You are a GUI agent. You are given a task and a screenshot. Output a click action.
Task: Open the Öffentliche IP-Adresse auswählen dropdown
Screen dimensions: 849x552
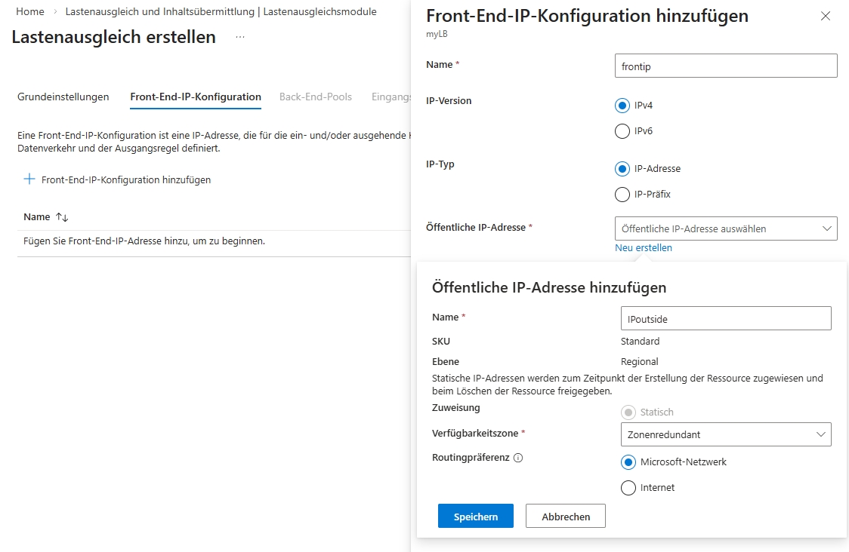(726, 228)
